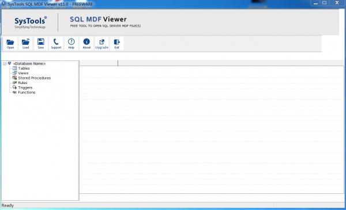346x210 pixels.
Task: Click the Functions icon in the tree
Action: coord(15,93)
